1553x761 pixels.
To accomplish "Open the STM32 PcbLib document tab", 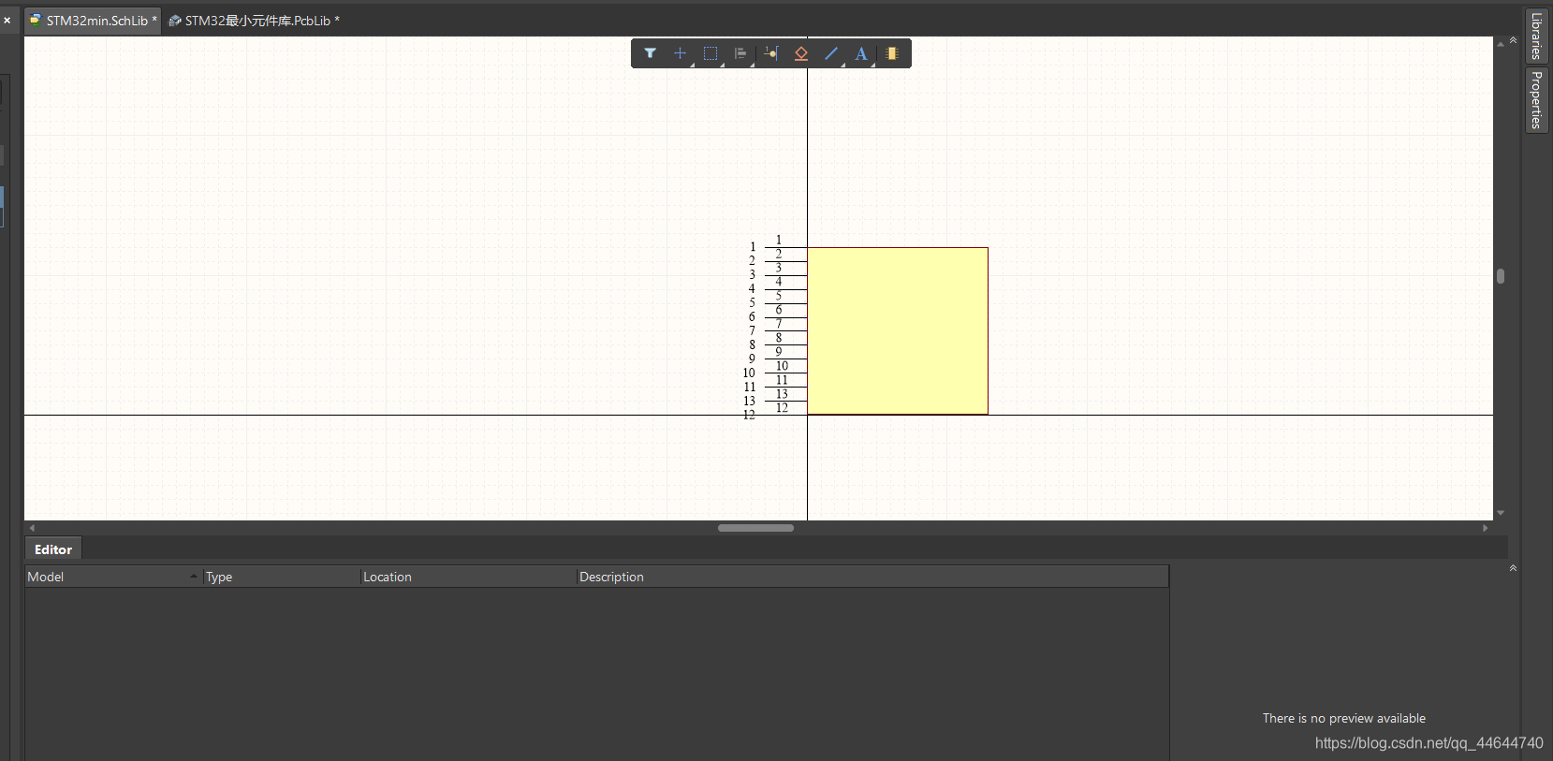I will 254,21.
